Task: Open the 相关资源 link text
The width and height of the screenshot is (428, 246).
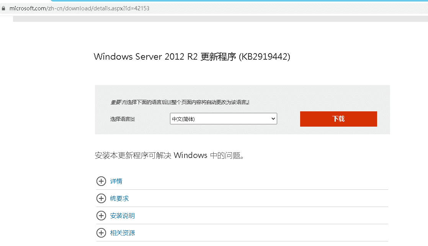Action: [123, 233]
